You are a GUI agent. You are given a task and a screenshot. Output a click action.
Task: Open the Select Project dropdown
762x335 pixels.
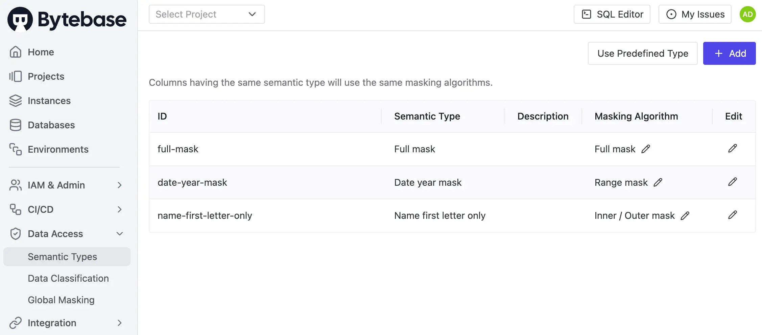[x=207, y=14]
